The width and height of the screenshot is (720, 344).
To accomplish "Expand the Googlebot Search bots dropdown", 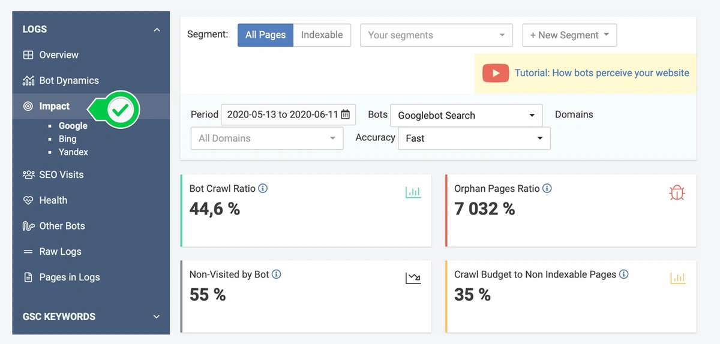I will coord(466,115).
